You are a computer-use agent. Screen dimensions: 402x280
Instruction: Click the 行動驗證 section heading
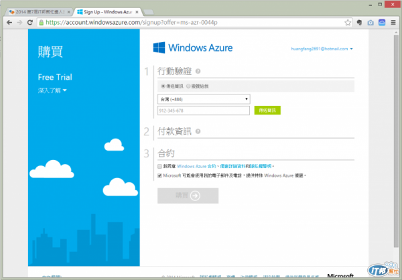tap(174, 71)
